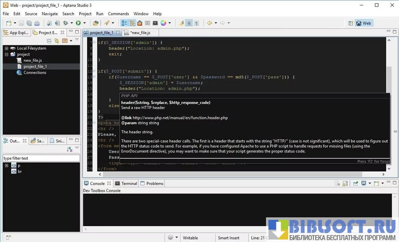399x242 pixels.
Task: Click the Run button in toolbar
Action: 78,23
